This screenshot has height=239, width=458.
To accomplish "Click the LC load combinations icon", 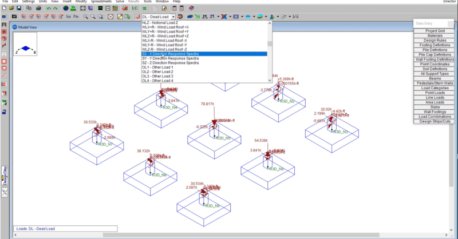I will click(x=135, y=9).
